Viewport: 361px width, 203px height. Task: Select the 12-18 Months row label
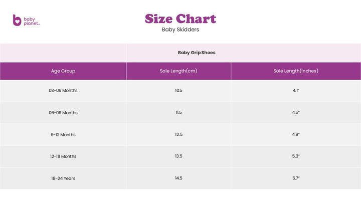point(63,156)
